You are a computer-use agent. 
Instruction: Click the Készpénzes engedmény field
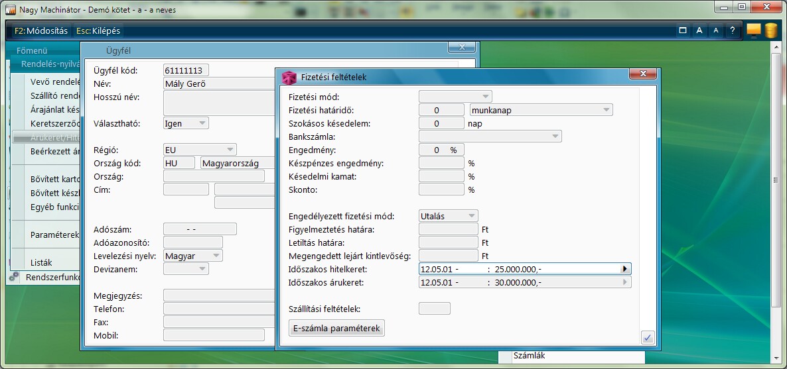[442, 163]
